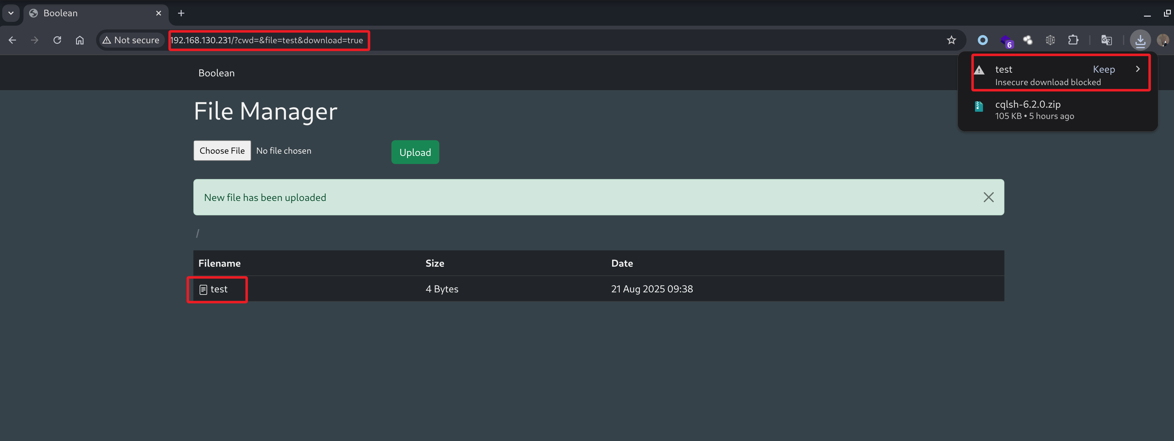Keep the blocked test download
Screen dimensions: 1174x441
point(1103,69)
